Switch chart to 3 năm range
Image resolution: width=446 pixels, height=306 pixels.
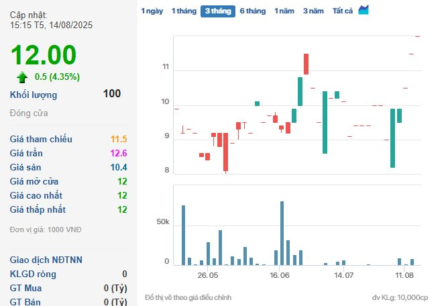[x=313, y=11]
